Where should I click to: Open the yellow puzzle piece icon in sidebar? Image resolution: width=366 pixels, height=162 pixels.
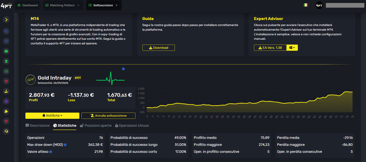tap(6, 111)
